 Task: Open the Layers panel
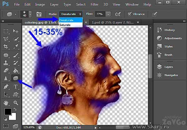169,67
